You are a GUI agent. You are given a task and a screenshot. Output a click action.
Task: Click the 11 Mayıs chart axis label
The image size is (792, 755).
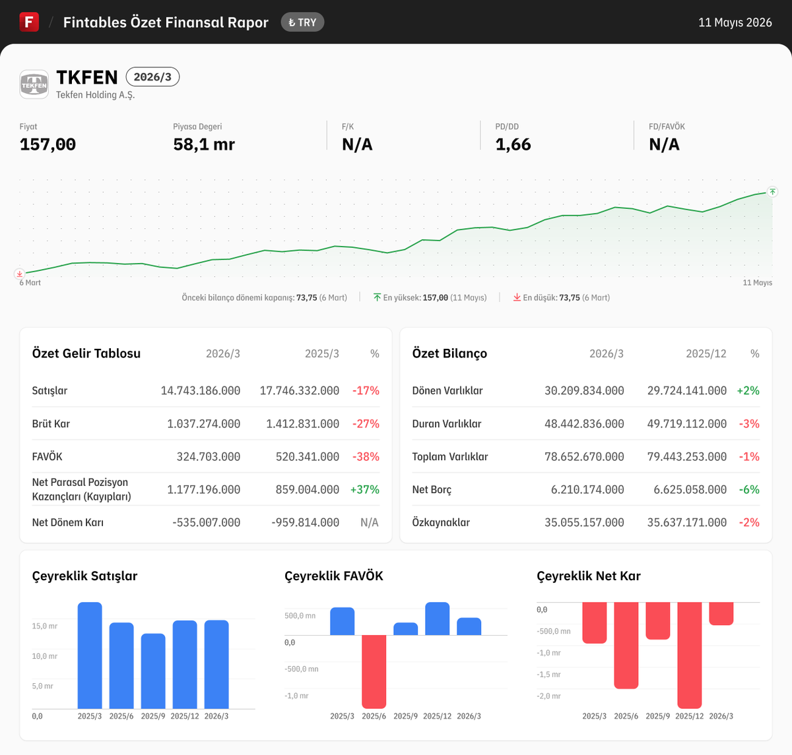click(x=758, y=283)
